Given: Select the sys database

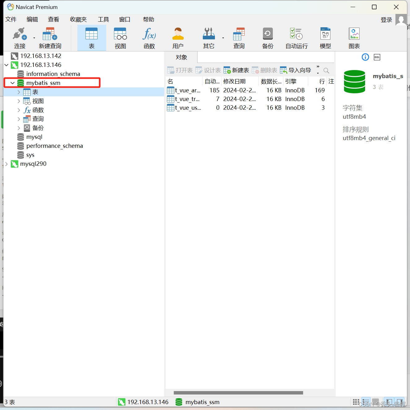Looking at the screenshot, I should pos(30,155).
